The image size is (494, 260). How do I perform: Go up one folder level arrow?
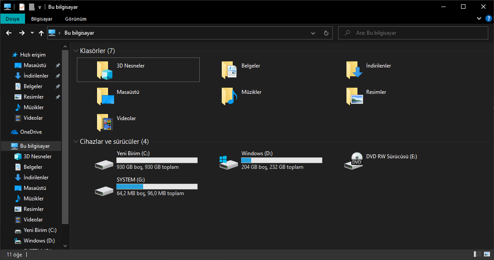click(41, 33)
